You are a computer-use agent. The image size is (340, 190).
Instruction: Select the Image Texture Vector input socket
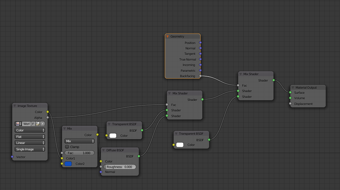click(12, 157)
